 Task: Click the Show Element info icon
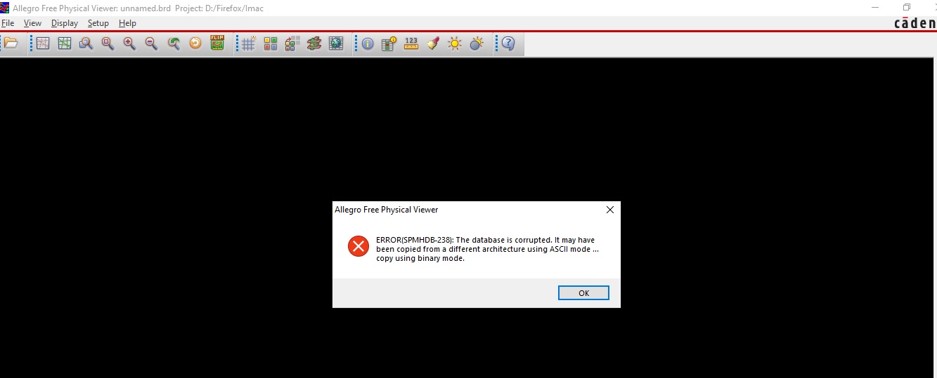[368, 43]
